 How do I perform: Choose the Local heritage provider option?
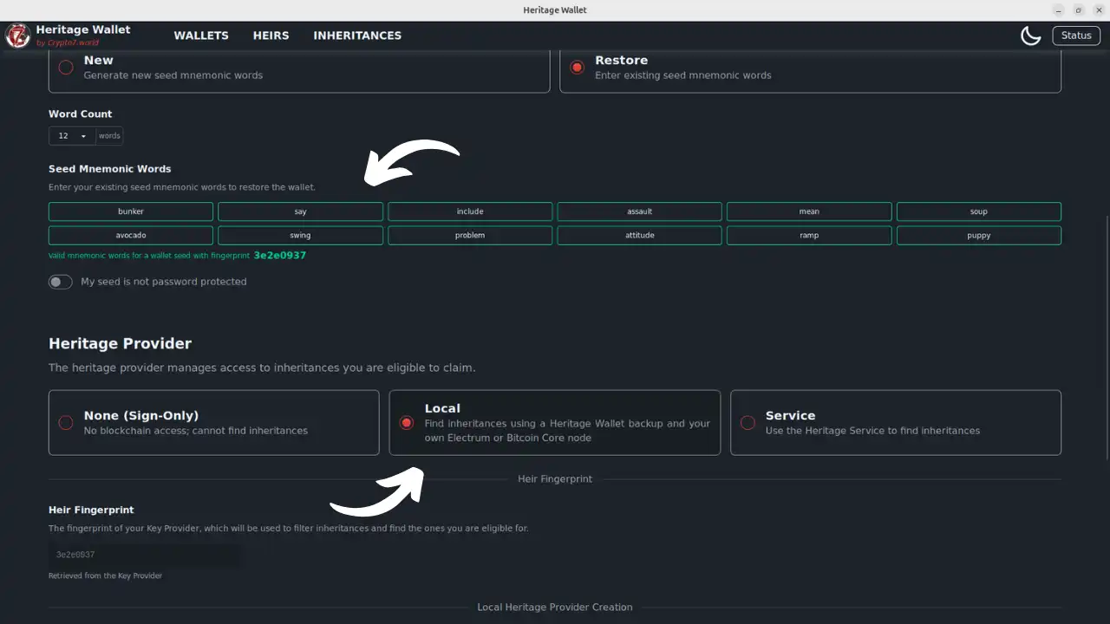click(x=407, y=423)
